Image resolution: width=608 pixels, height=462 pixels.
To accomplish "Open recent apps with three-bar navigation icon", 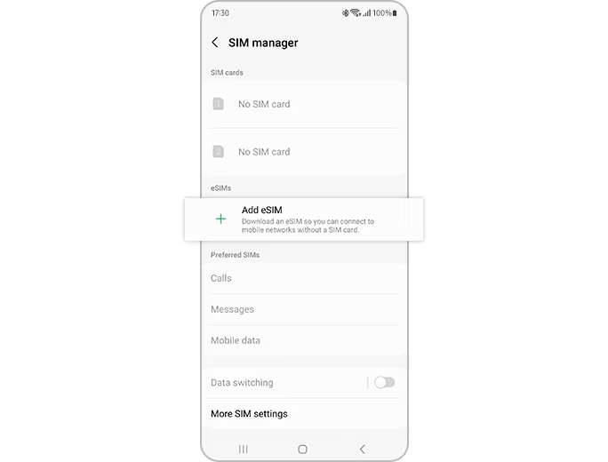I will [244, 450].
